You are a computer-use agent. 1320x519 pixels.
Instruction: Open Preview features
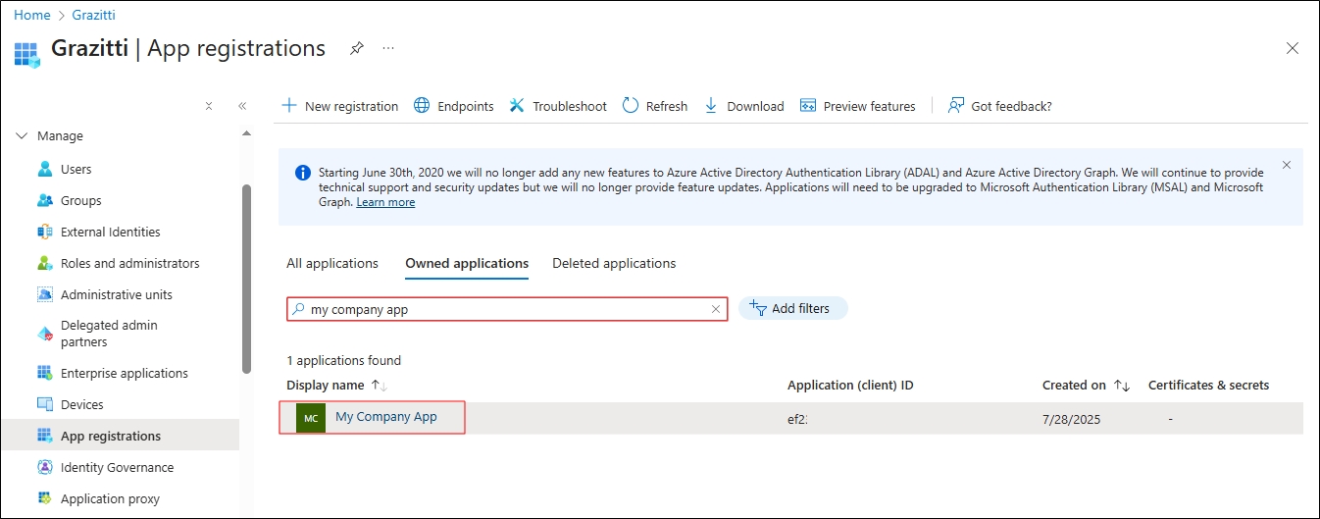[857, 106]
